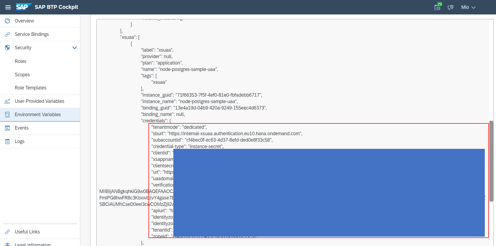Click the Legal Information scales icon
The image size is (496, 246).
(x=7, y=244)
